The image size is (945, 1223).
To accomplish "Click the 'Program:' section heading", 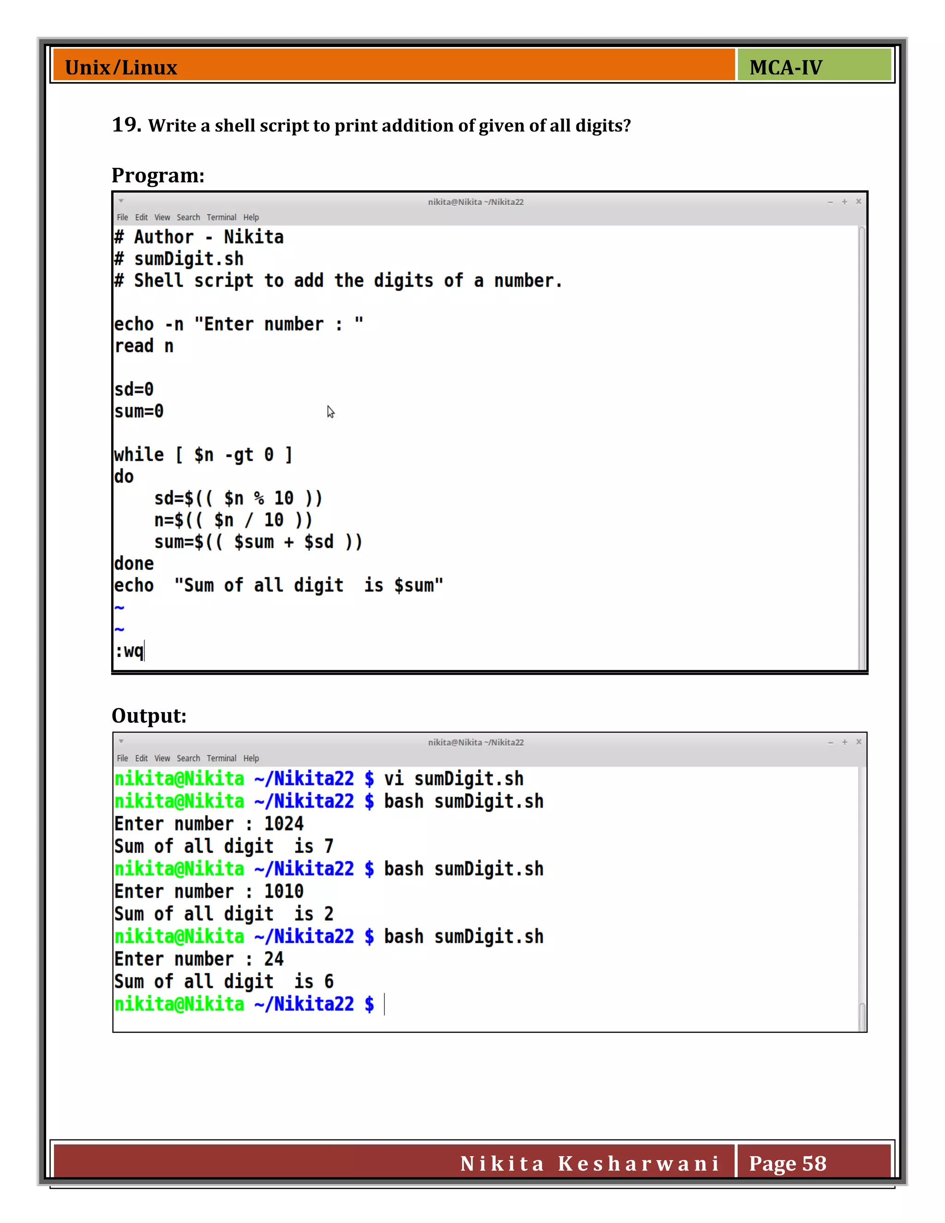I will coord(158,175).
